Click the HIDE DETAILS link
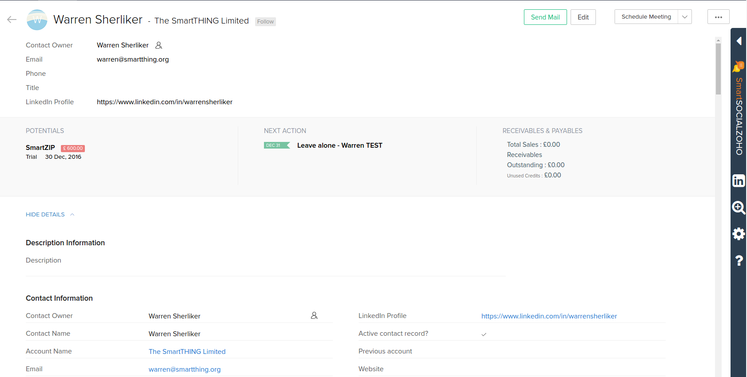Image resolution: width=747 pixels, height=377 pixels. click(45, 215)
